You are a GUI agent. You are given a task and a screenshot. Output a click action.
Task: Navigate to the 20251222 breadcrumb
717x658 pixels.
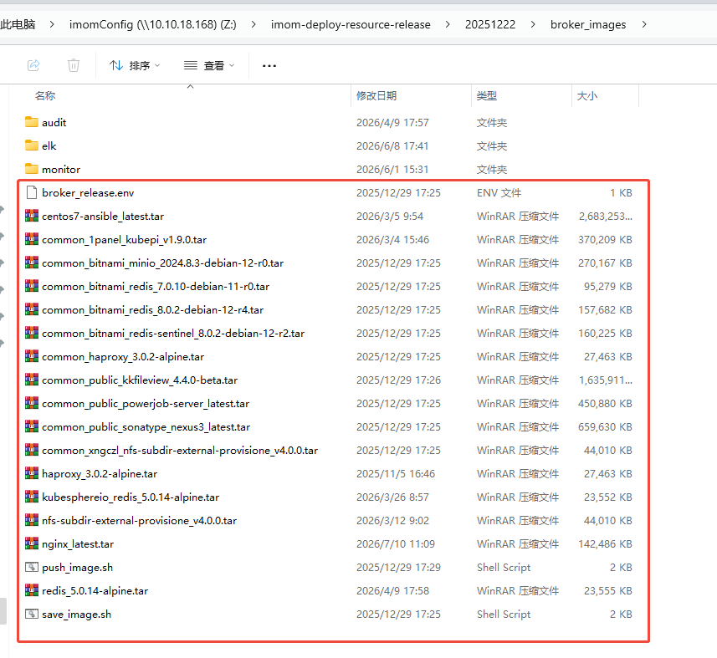pos(490,24)
